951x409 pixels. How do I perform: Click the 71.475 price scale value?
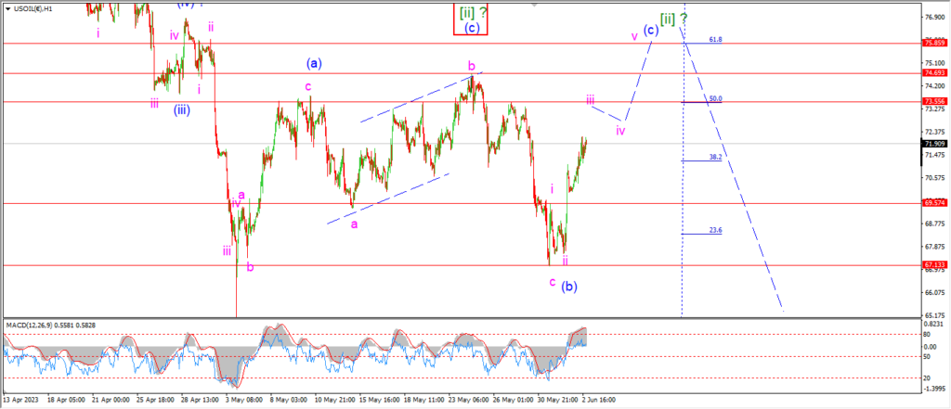pos(933,155)
